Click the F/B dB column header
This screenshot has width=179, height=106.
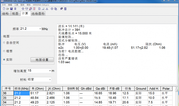[114, 89]
